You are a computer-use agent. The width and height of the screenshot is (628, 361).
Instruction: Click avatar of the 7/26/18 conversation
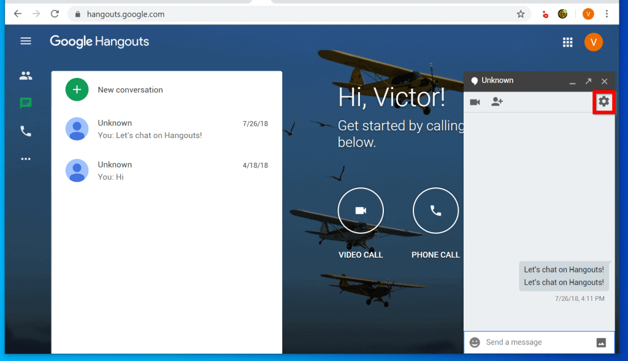coord(77,129)
